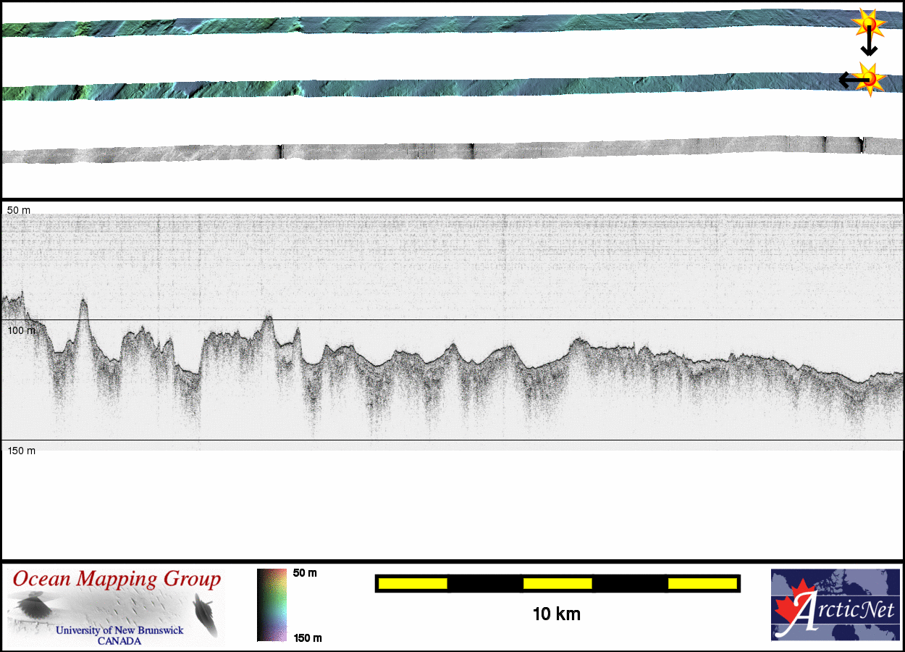Click the 50 m depth label on profile
Image resolution: width=905 pixels, height=652 pixels.
(20, 210)
